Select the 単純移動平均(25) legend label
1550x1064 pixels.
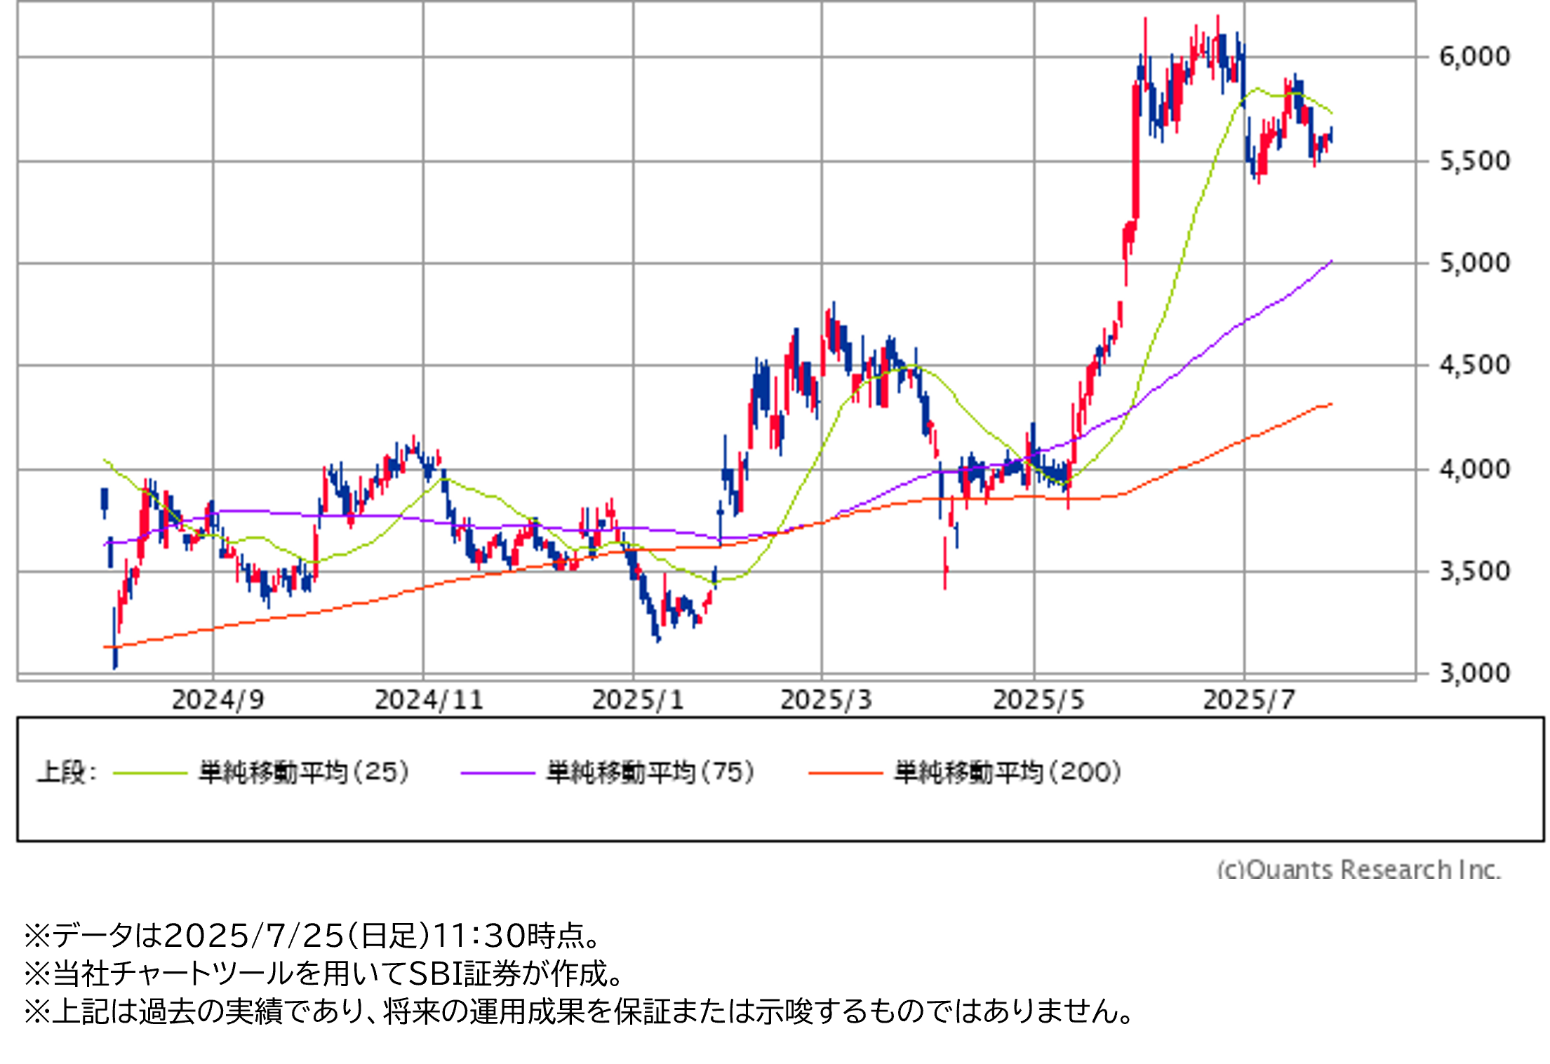coord(303,772)
